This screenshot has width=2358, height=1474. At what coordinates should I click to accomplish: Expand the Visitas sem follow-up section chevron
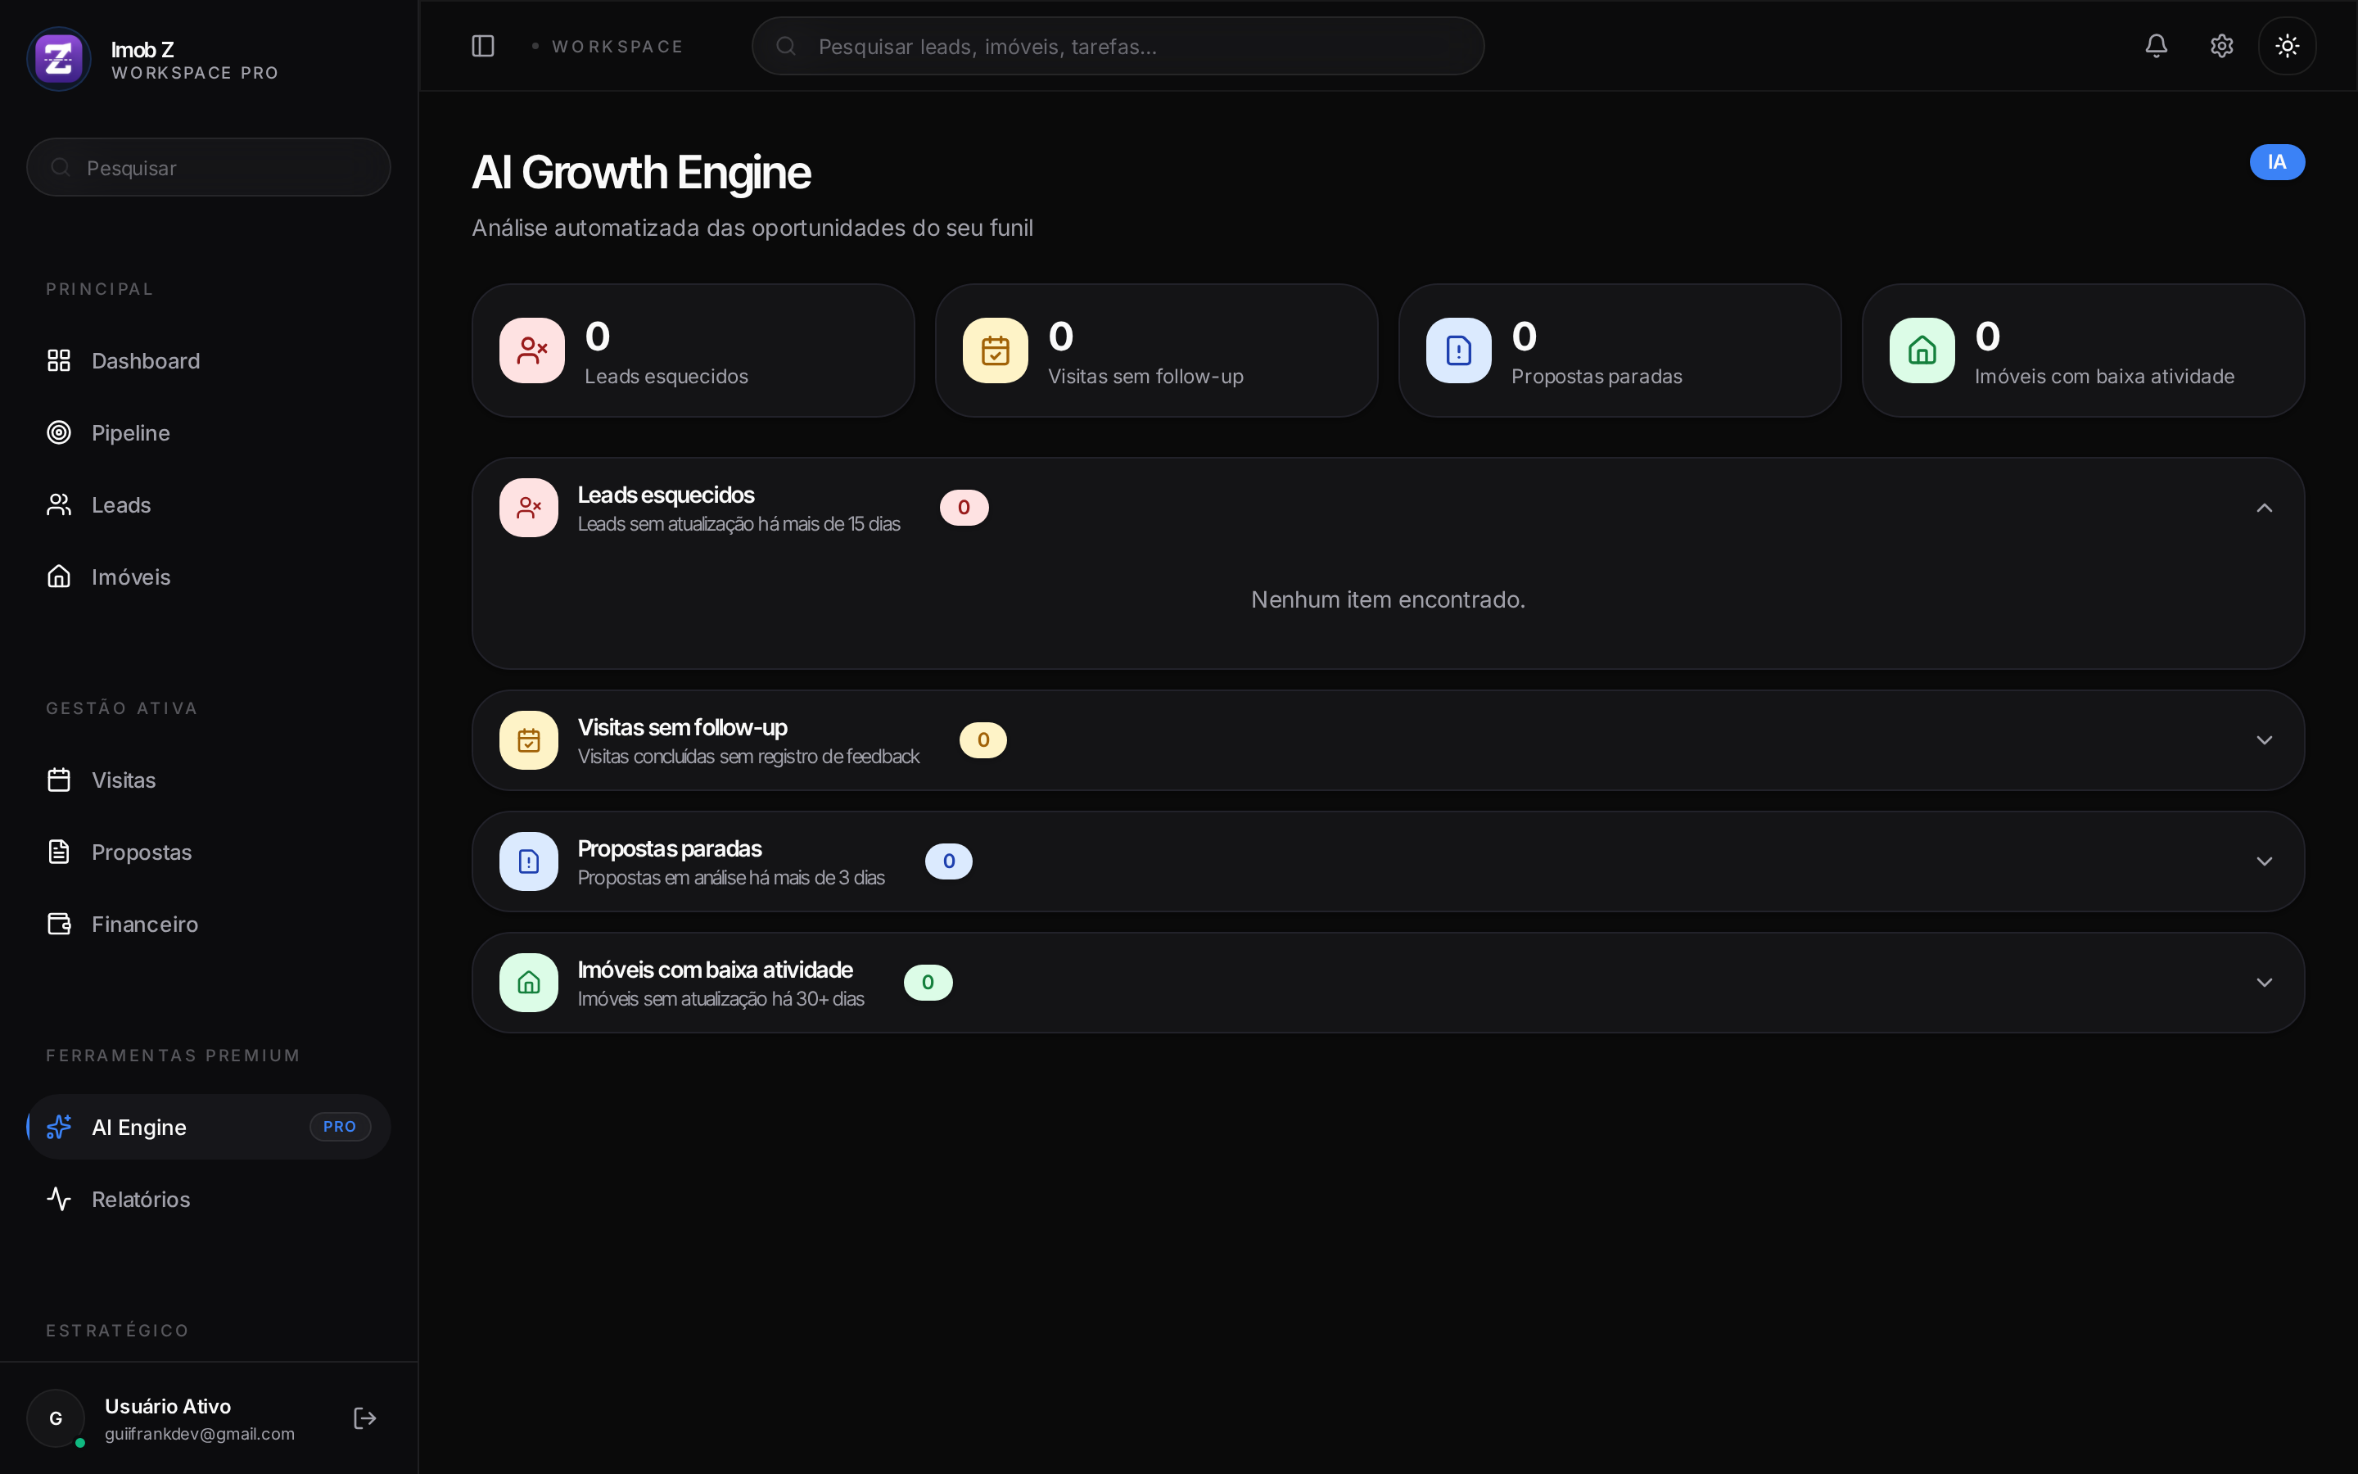[2265, 741]
